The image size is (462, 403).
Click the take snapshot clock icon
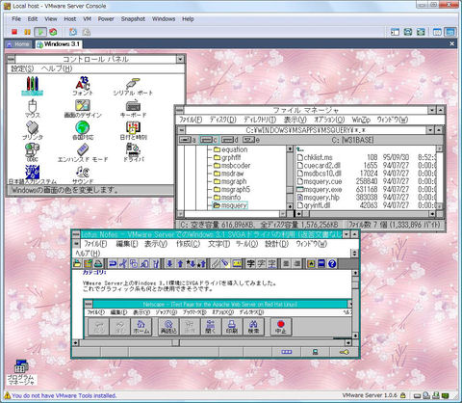[x=73, y=32]
